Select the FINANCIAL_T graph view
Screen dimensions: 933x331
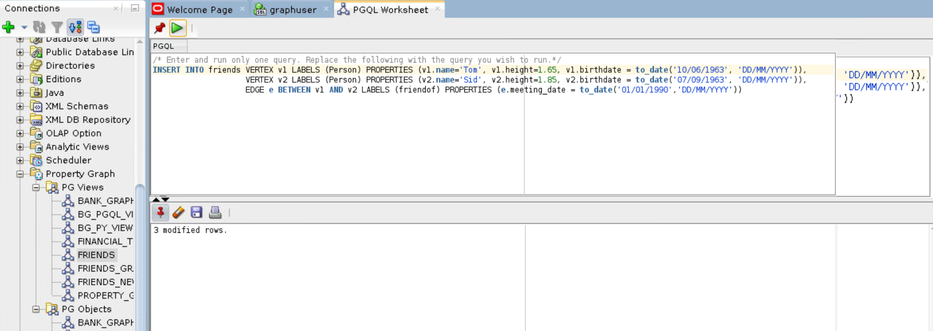(105, 241)
